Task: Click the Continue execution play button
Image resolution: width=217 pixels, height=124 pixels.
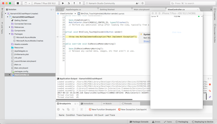Action: coord(63,3)
